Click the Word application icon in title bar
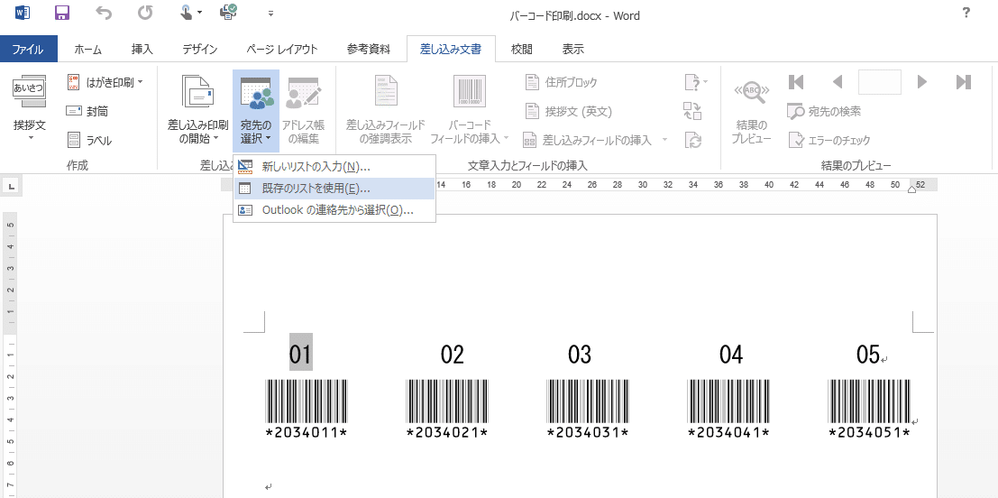Image resolution: width=998 pixels, height=498 pixels. click(x=22, y=12)
